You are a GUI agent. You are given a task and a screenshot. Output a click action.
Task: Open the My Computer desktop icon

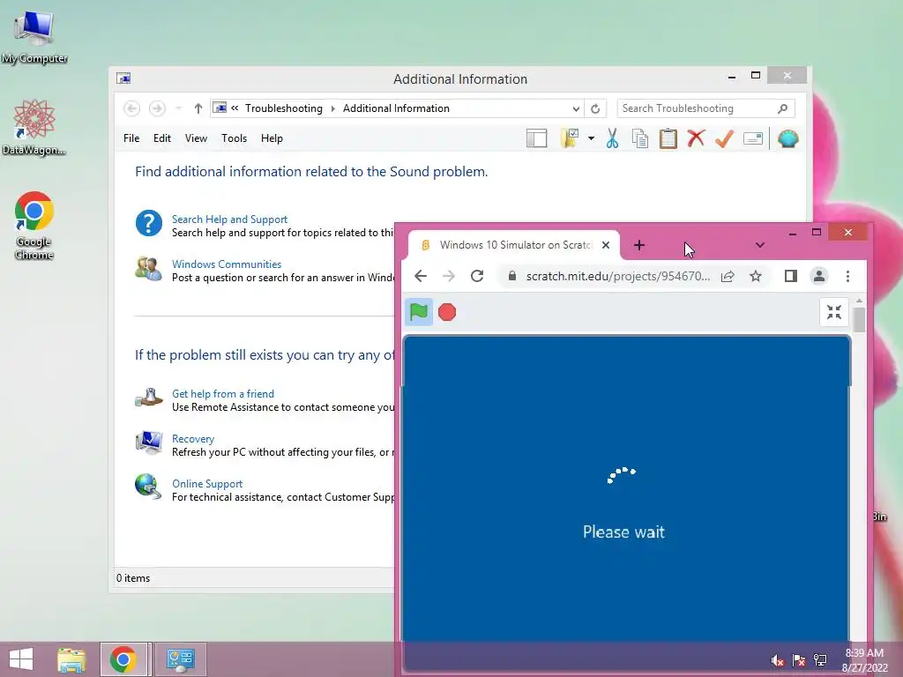pos(34,37)
